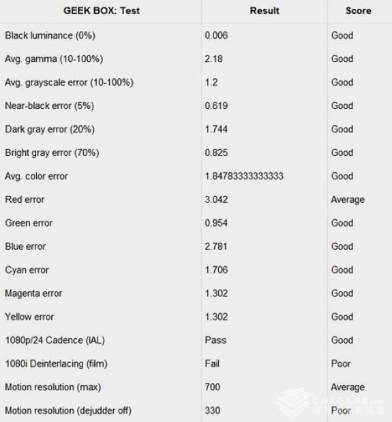Click the Motion resolution (max) value 700
Screen dimensions: 392x422
click(213, 387)
